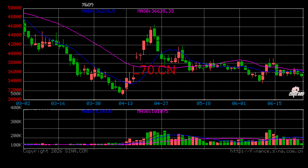Click the 32000 price axis label

click(14, 90)
